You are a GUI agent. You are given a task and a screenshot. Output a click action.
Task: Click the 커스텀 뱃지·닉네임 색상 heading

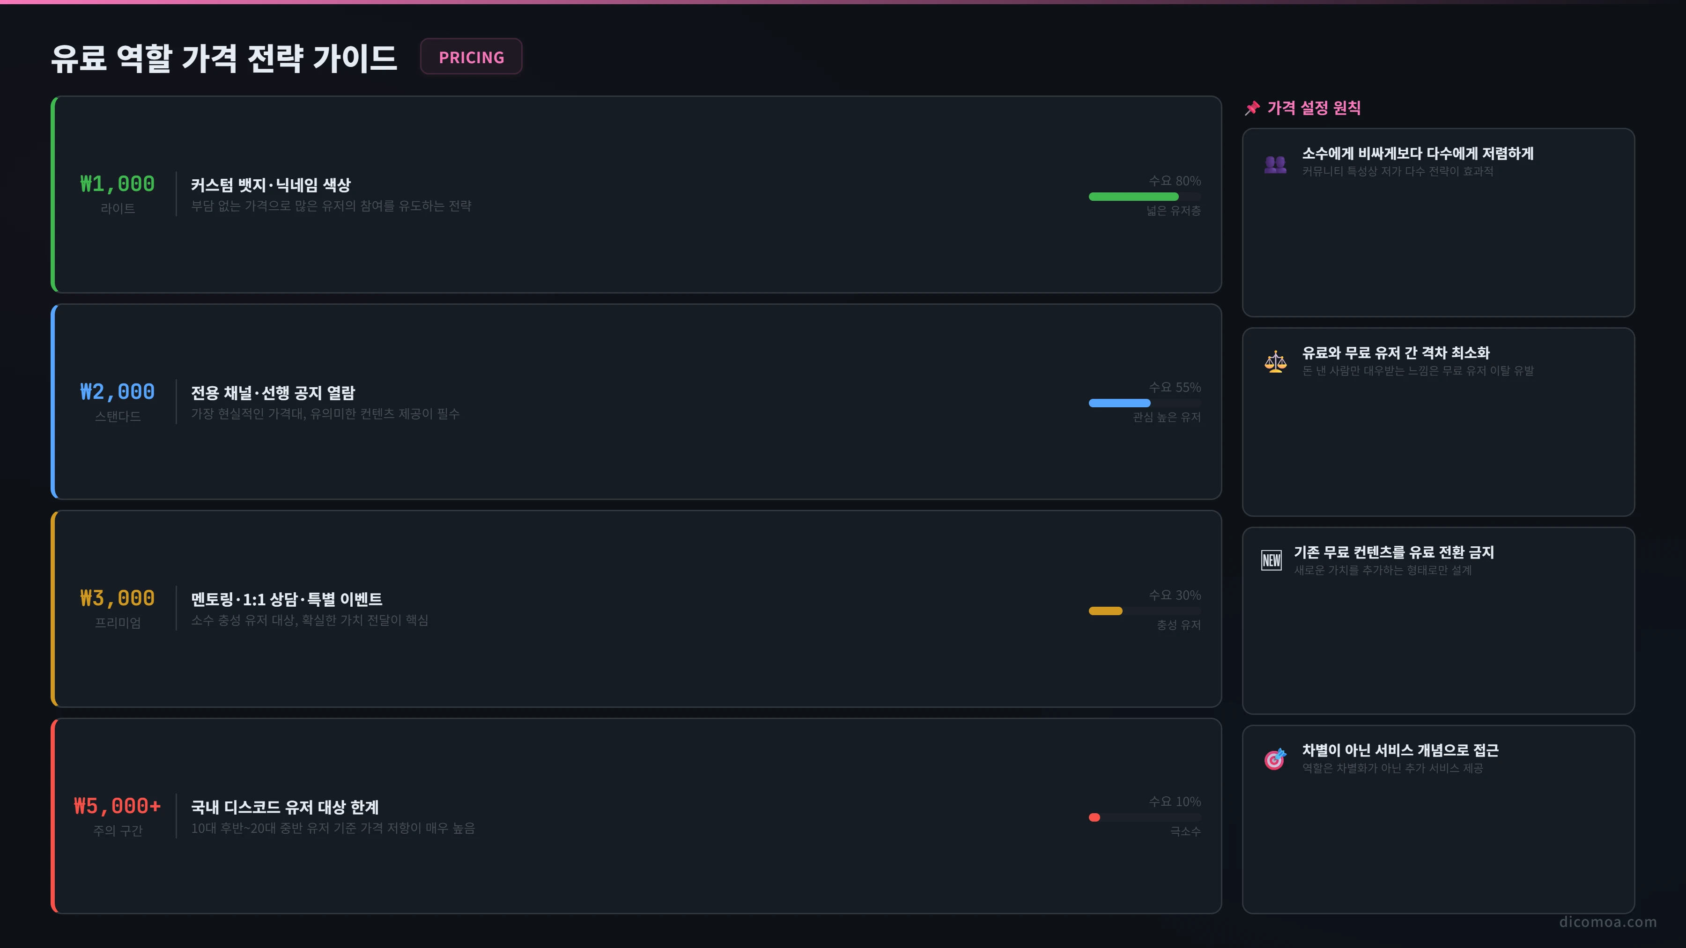point(271,185)
